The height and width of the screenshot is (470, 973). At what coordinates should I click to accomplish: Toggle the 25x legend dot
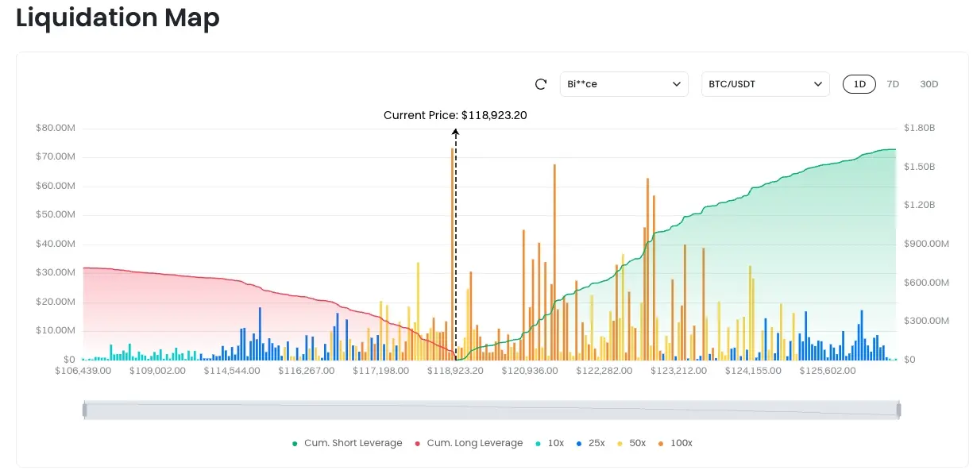click(577, 443)
